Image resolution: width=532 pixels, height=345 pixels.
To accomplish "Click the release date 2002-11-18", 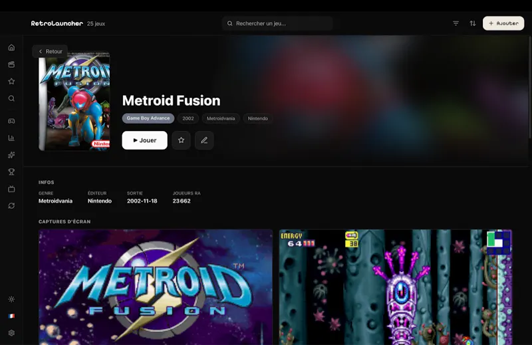I will [142, 201].
